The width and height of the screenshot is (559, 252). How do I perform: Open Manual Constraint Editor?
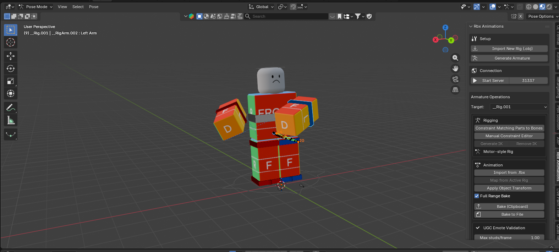click(509, 136)
